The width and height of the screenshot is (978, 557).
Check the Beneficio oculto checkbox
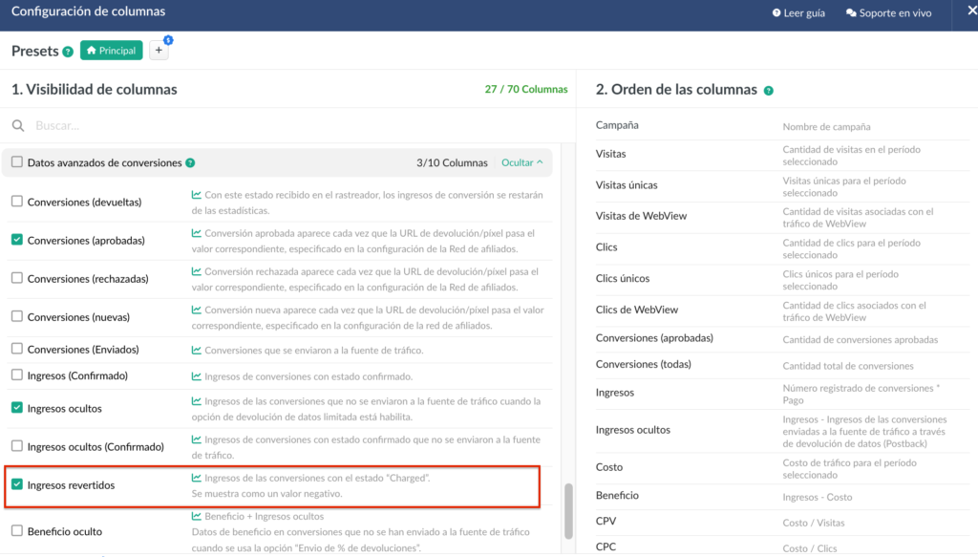(17, 531)
